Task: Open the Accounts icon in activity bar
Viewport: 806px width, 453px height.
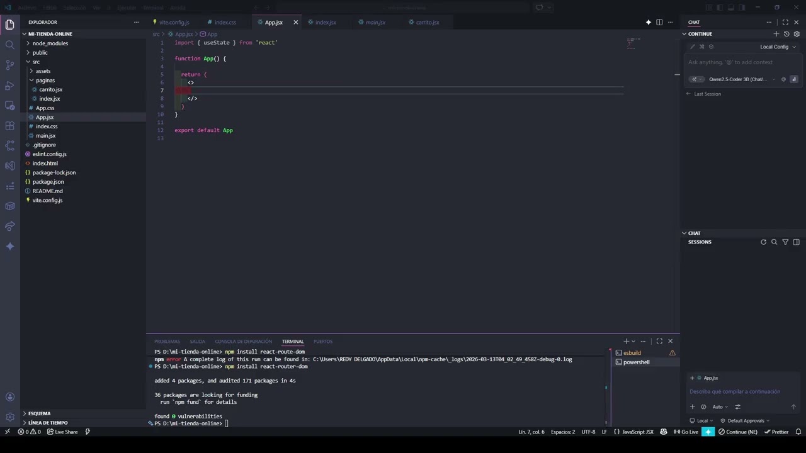Action: [x=9, y=397]
